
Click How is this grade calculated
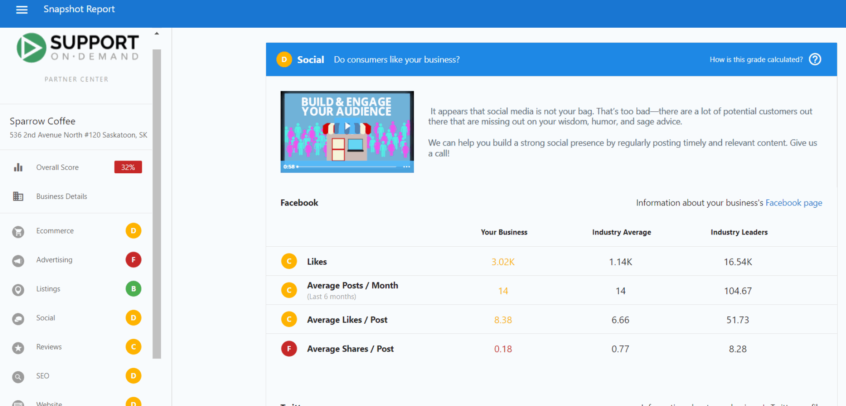756,59
